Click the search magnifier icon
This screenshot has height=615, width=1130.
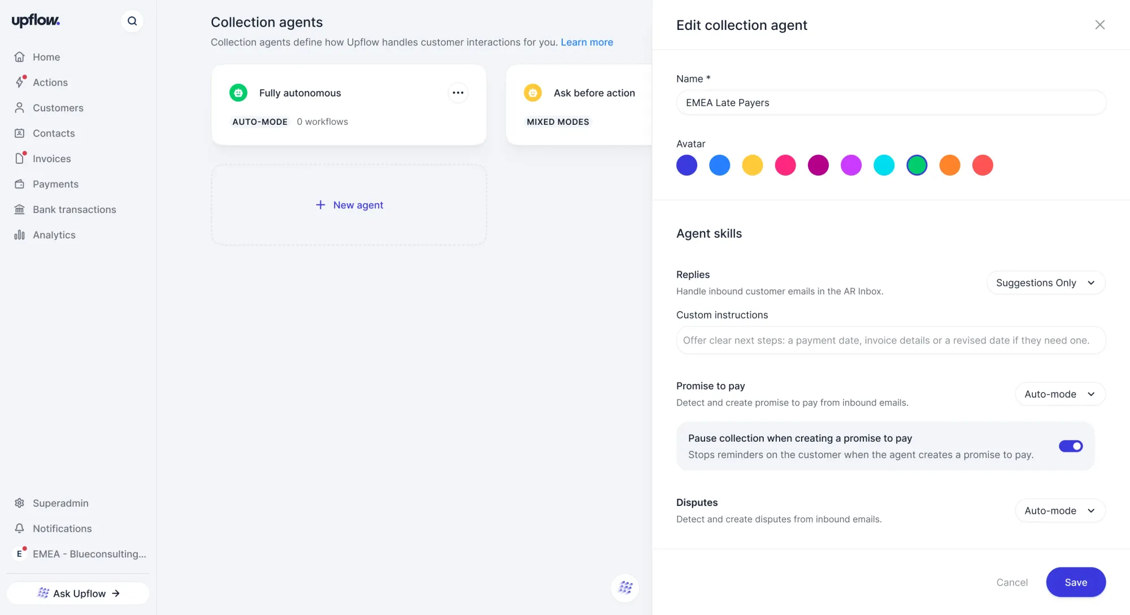point(132,21)
